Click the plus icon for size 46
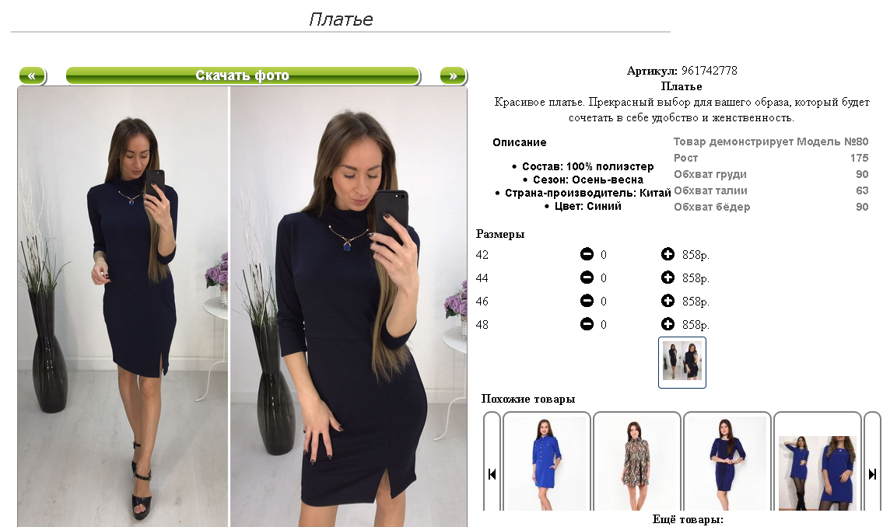This screenshot has width=883, height=527. (x=668, y=301)
